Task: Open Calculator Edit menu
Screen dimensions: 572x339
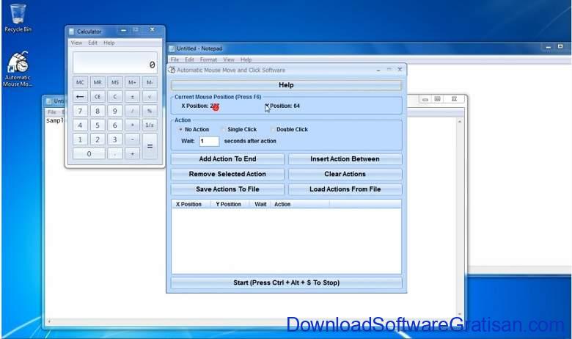Action: [x=92, y=43]
